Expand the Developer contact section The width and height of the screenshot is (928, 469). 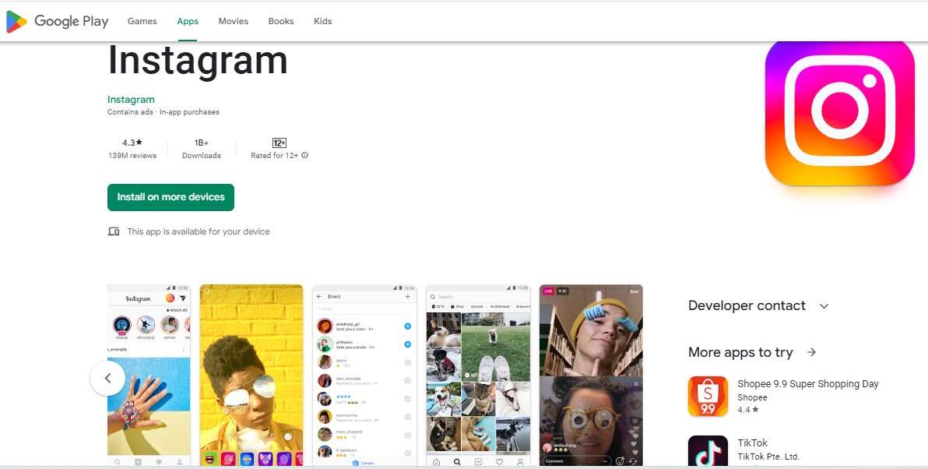(759, 306)
